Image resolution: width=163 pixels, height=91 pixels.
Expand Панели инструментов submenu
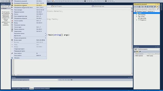tap(29, 38)
